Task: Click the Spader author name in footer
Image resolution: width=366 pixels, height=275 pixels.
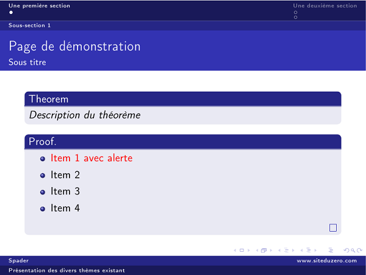Action: tap(18, 260)
